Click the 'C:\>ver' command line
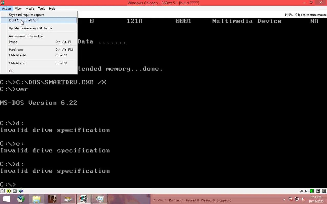327x204 pixels. [x=14, y=89]
